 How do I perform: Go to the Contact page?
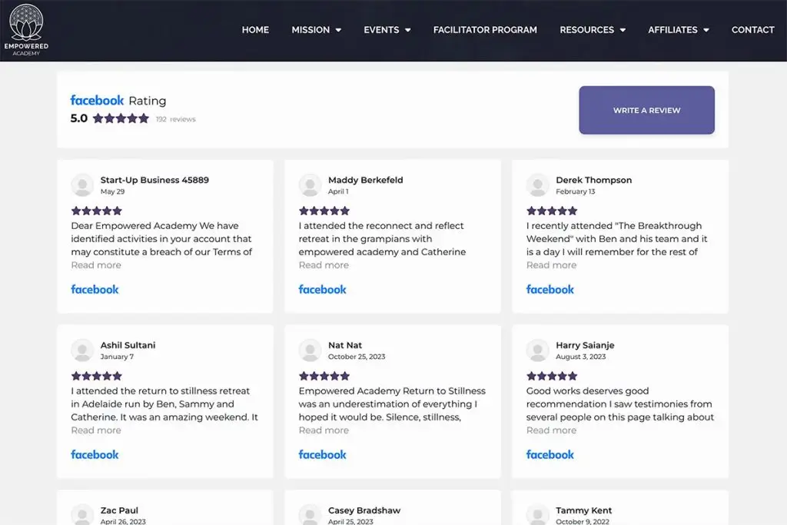(752, 30)
